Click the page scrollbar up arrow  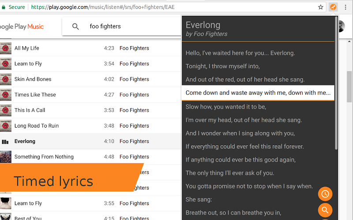[349, 41]
